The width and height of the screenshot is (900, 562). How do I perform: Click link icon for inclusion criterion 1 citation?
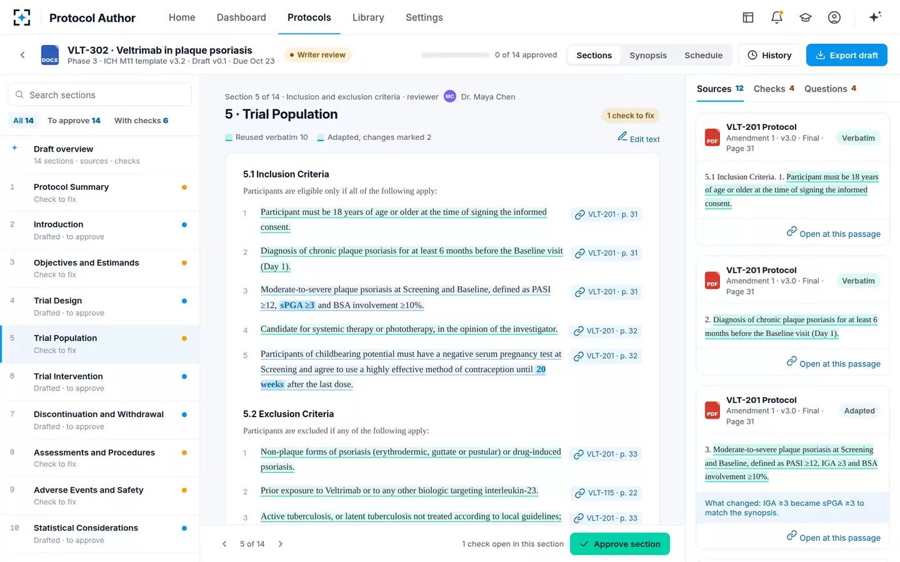pyautogui.click(x=579, y=215)
